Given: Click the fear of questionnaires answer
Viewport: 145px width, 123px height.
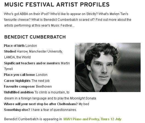Looking at the screenshot, I should pyautogui.click(x=54, y=110).
